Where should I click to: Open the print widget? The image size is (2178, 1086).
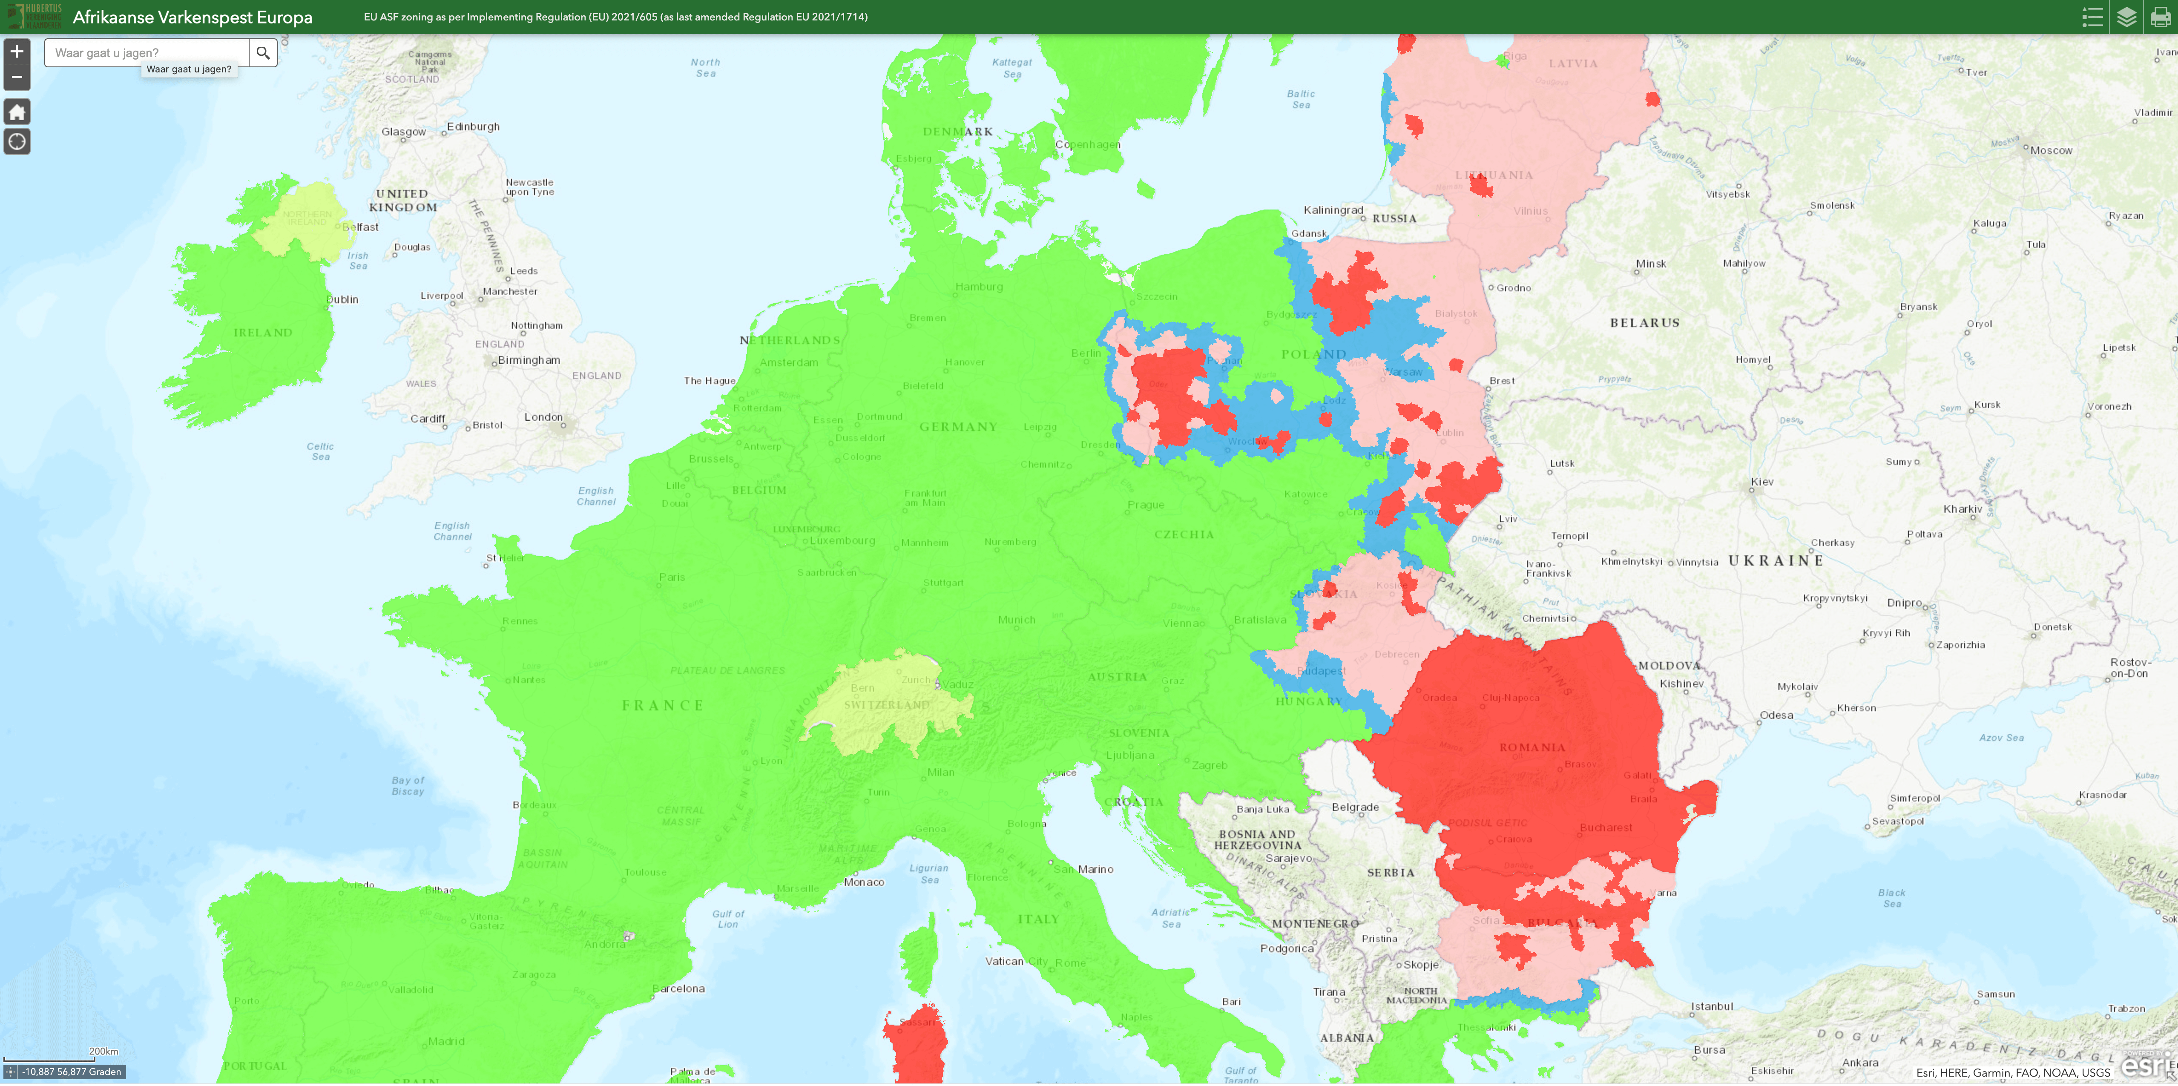[2160, 17]
